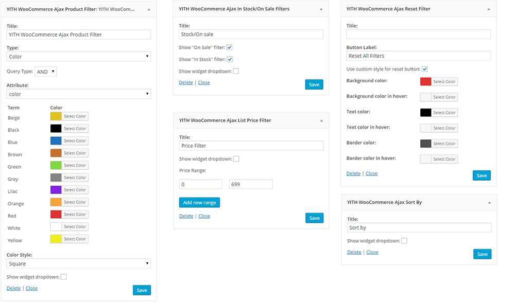This screenshot has width=515, height=302.
Task: Click the Grey term color swatch
Action: [56, 177]
